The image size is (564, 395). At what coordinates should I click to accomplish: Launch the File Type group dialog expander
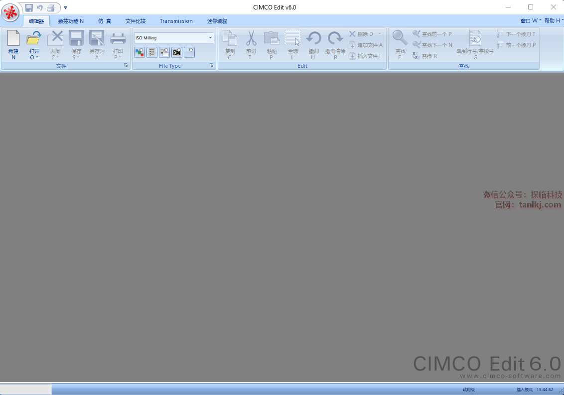pos(212,66)
